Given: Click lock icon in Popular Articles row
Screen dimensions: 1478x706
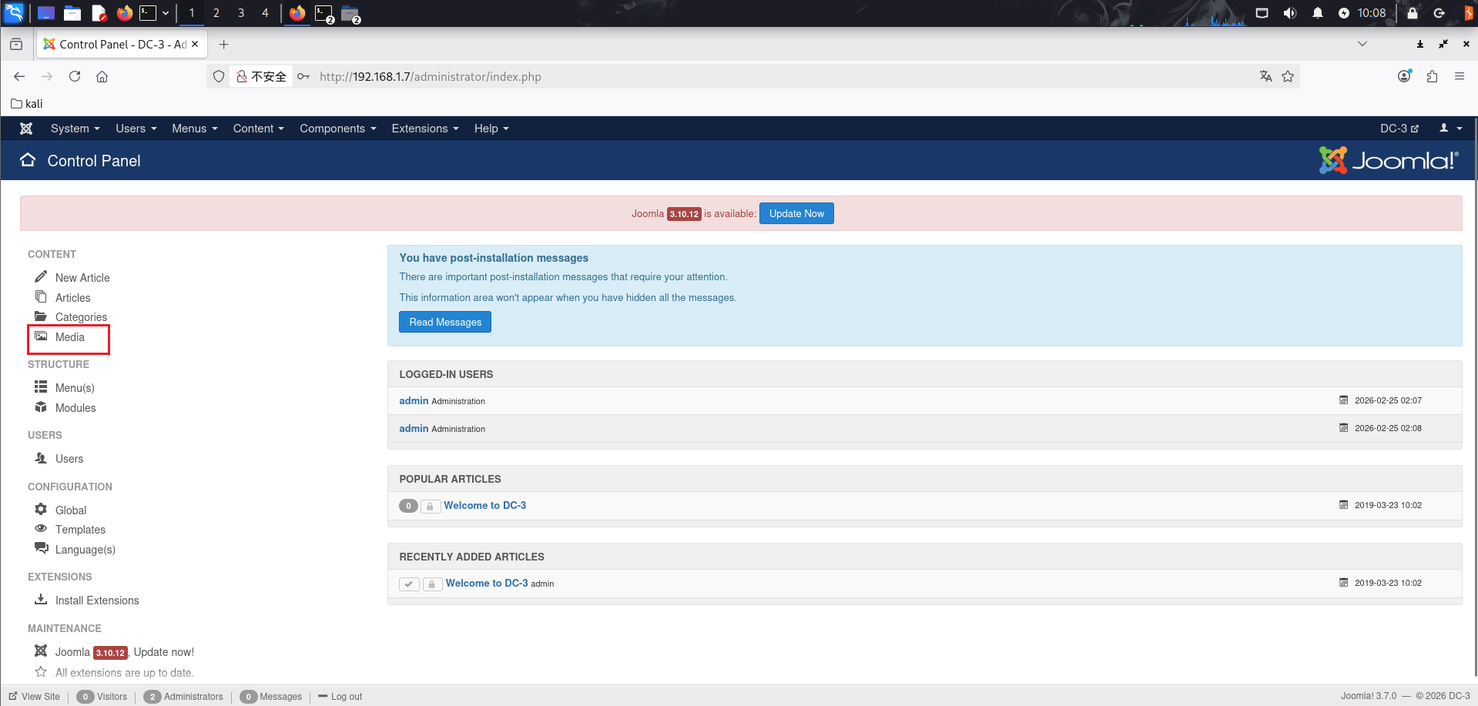Looking at the screenshot, I should (430, 506).
